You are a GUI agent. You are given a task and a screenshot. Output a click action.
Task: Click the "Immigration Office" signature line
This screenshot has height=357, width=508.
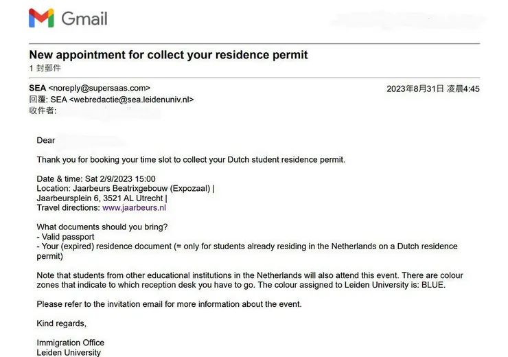tap(71, 343)
